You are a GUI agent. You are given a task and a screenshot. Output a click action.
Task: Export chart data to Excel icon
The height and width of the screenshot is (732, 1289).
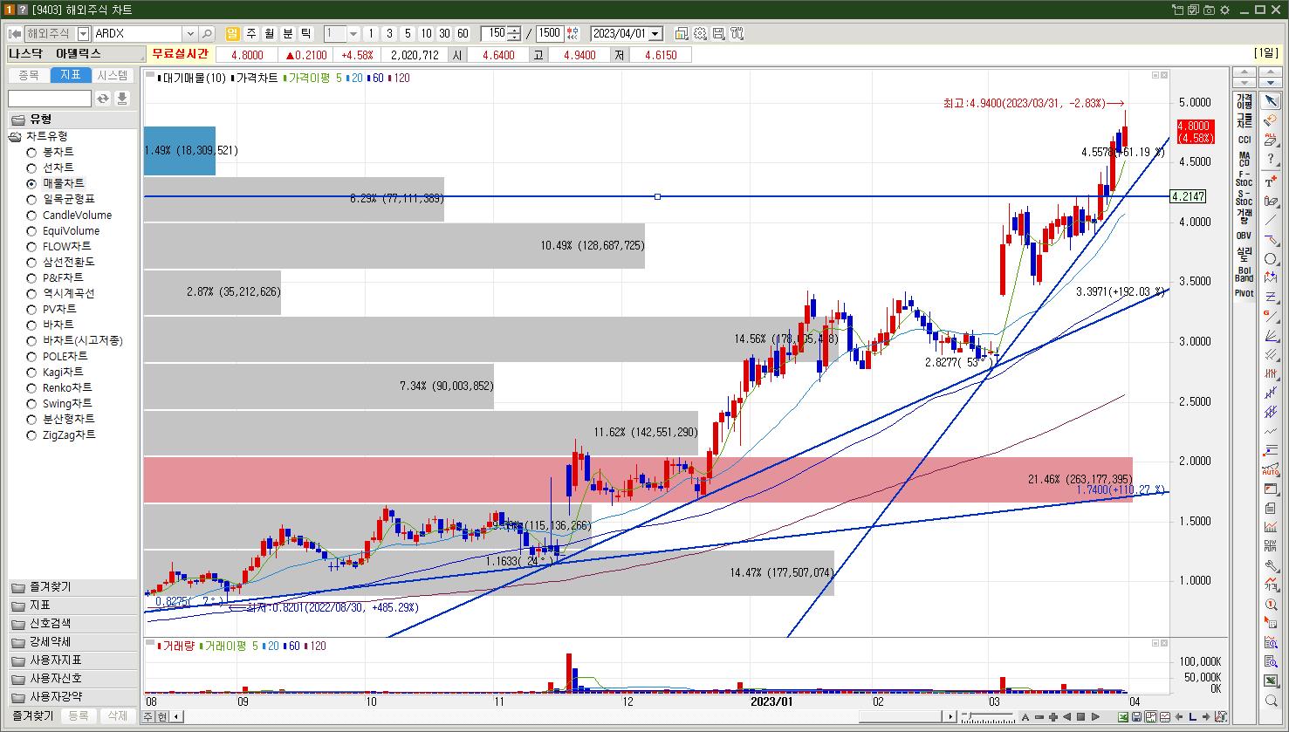click(x=1123, y=717)
